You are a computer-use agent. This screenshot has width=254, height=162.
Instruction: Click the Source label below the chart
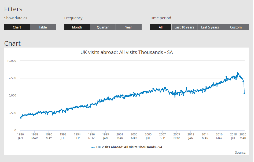coord(240,153)
